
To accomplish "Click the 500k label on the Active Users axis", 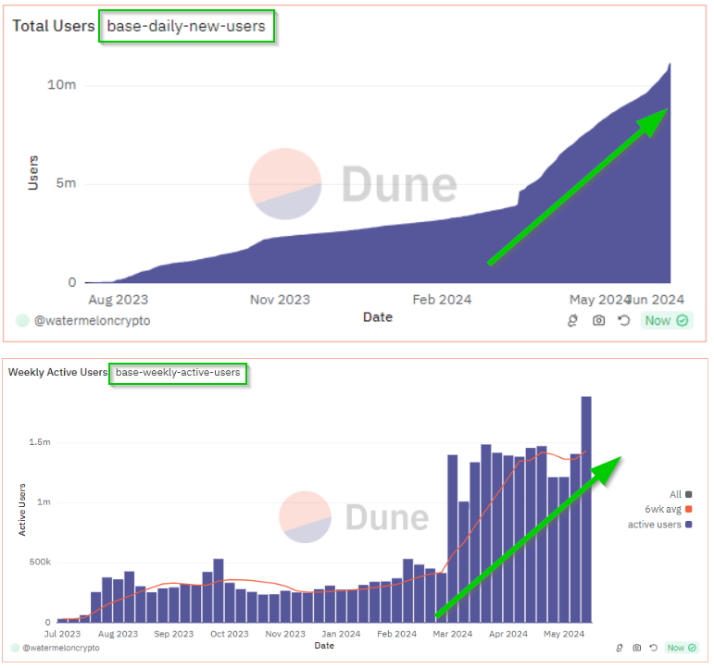I will [40, 562].
